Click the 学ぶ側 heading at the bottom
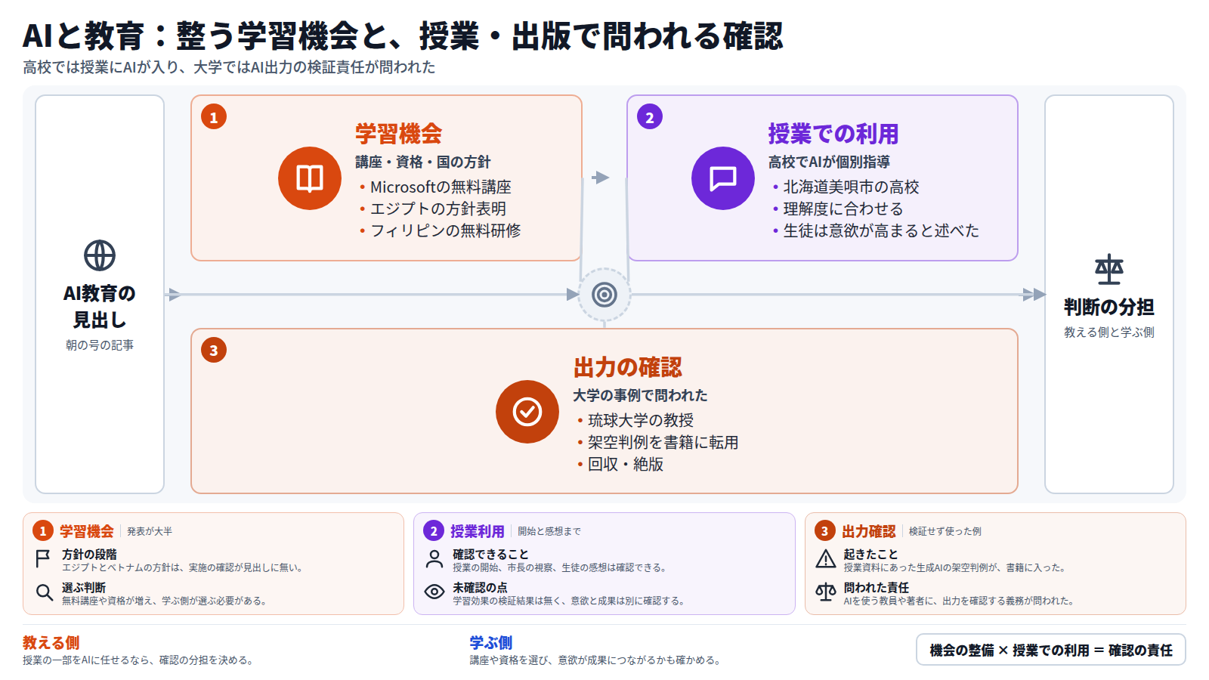This screenshot has width=1209, height=680. coord(491,642)
